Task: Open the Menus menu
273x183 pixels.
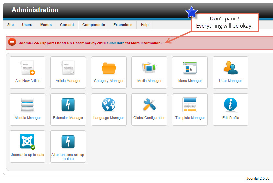Action: (x=46, y=25)
